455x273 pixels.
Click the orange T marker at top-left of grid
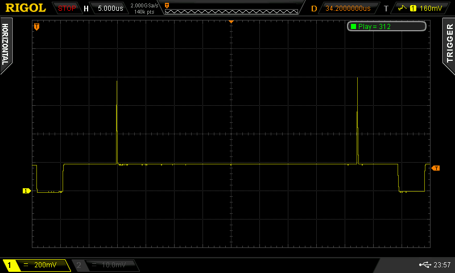click(37, 26)
